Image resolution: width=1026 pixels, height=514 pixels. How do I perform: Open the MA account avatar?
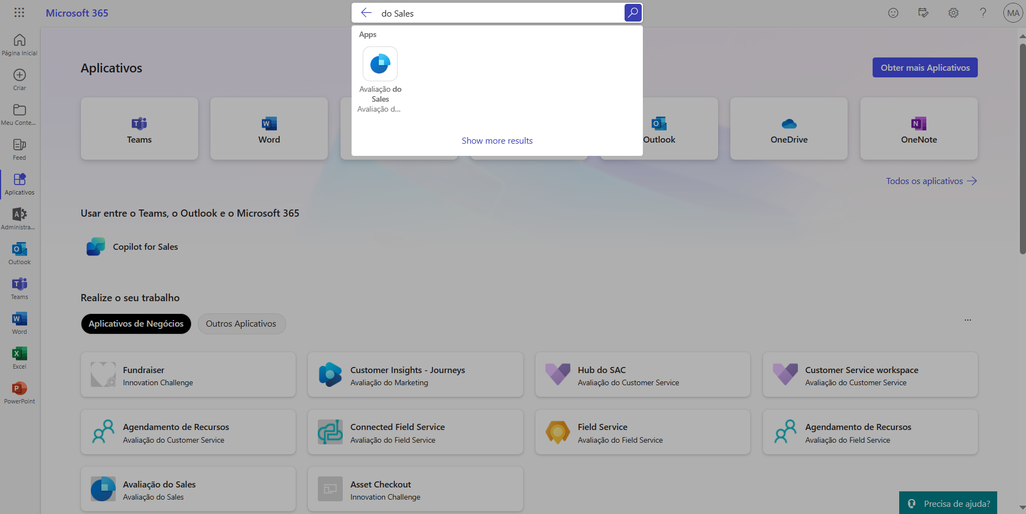coord(1013,13)
